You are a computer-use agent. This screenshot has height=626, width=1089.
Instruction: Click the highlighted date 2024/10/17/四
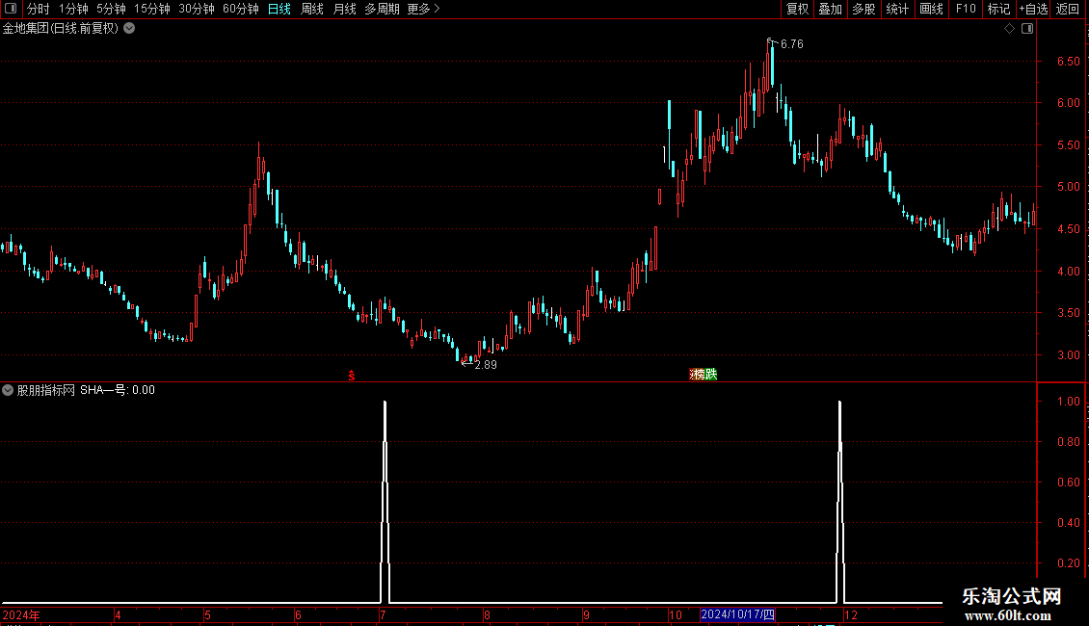click(737, 614)
